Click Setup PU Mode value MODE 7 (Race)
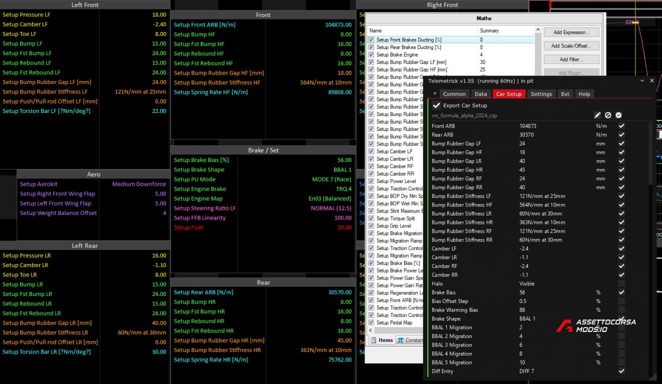662x384 pixels. 332,179
